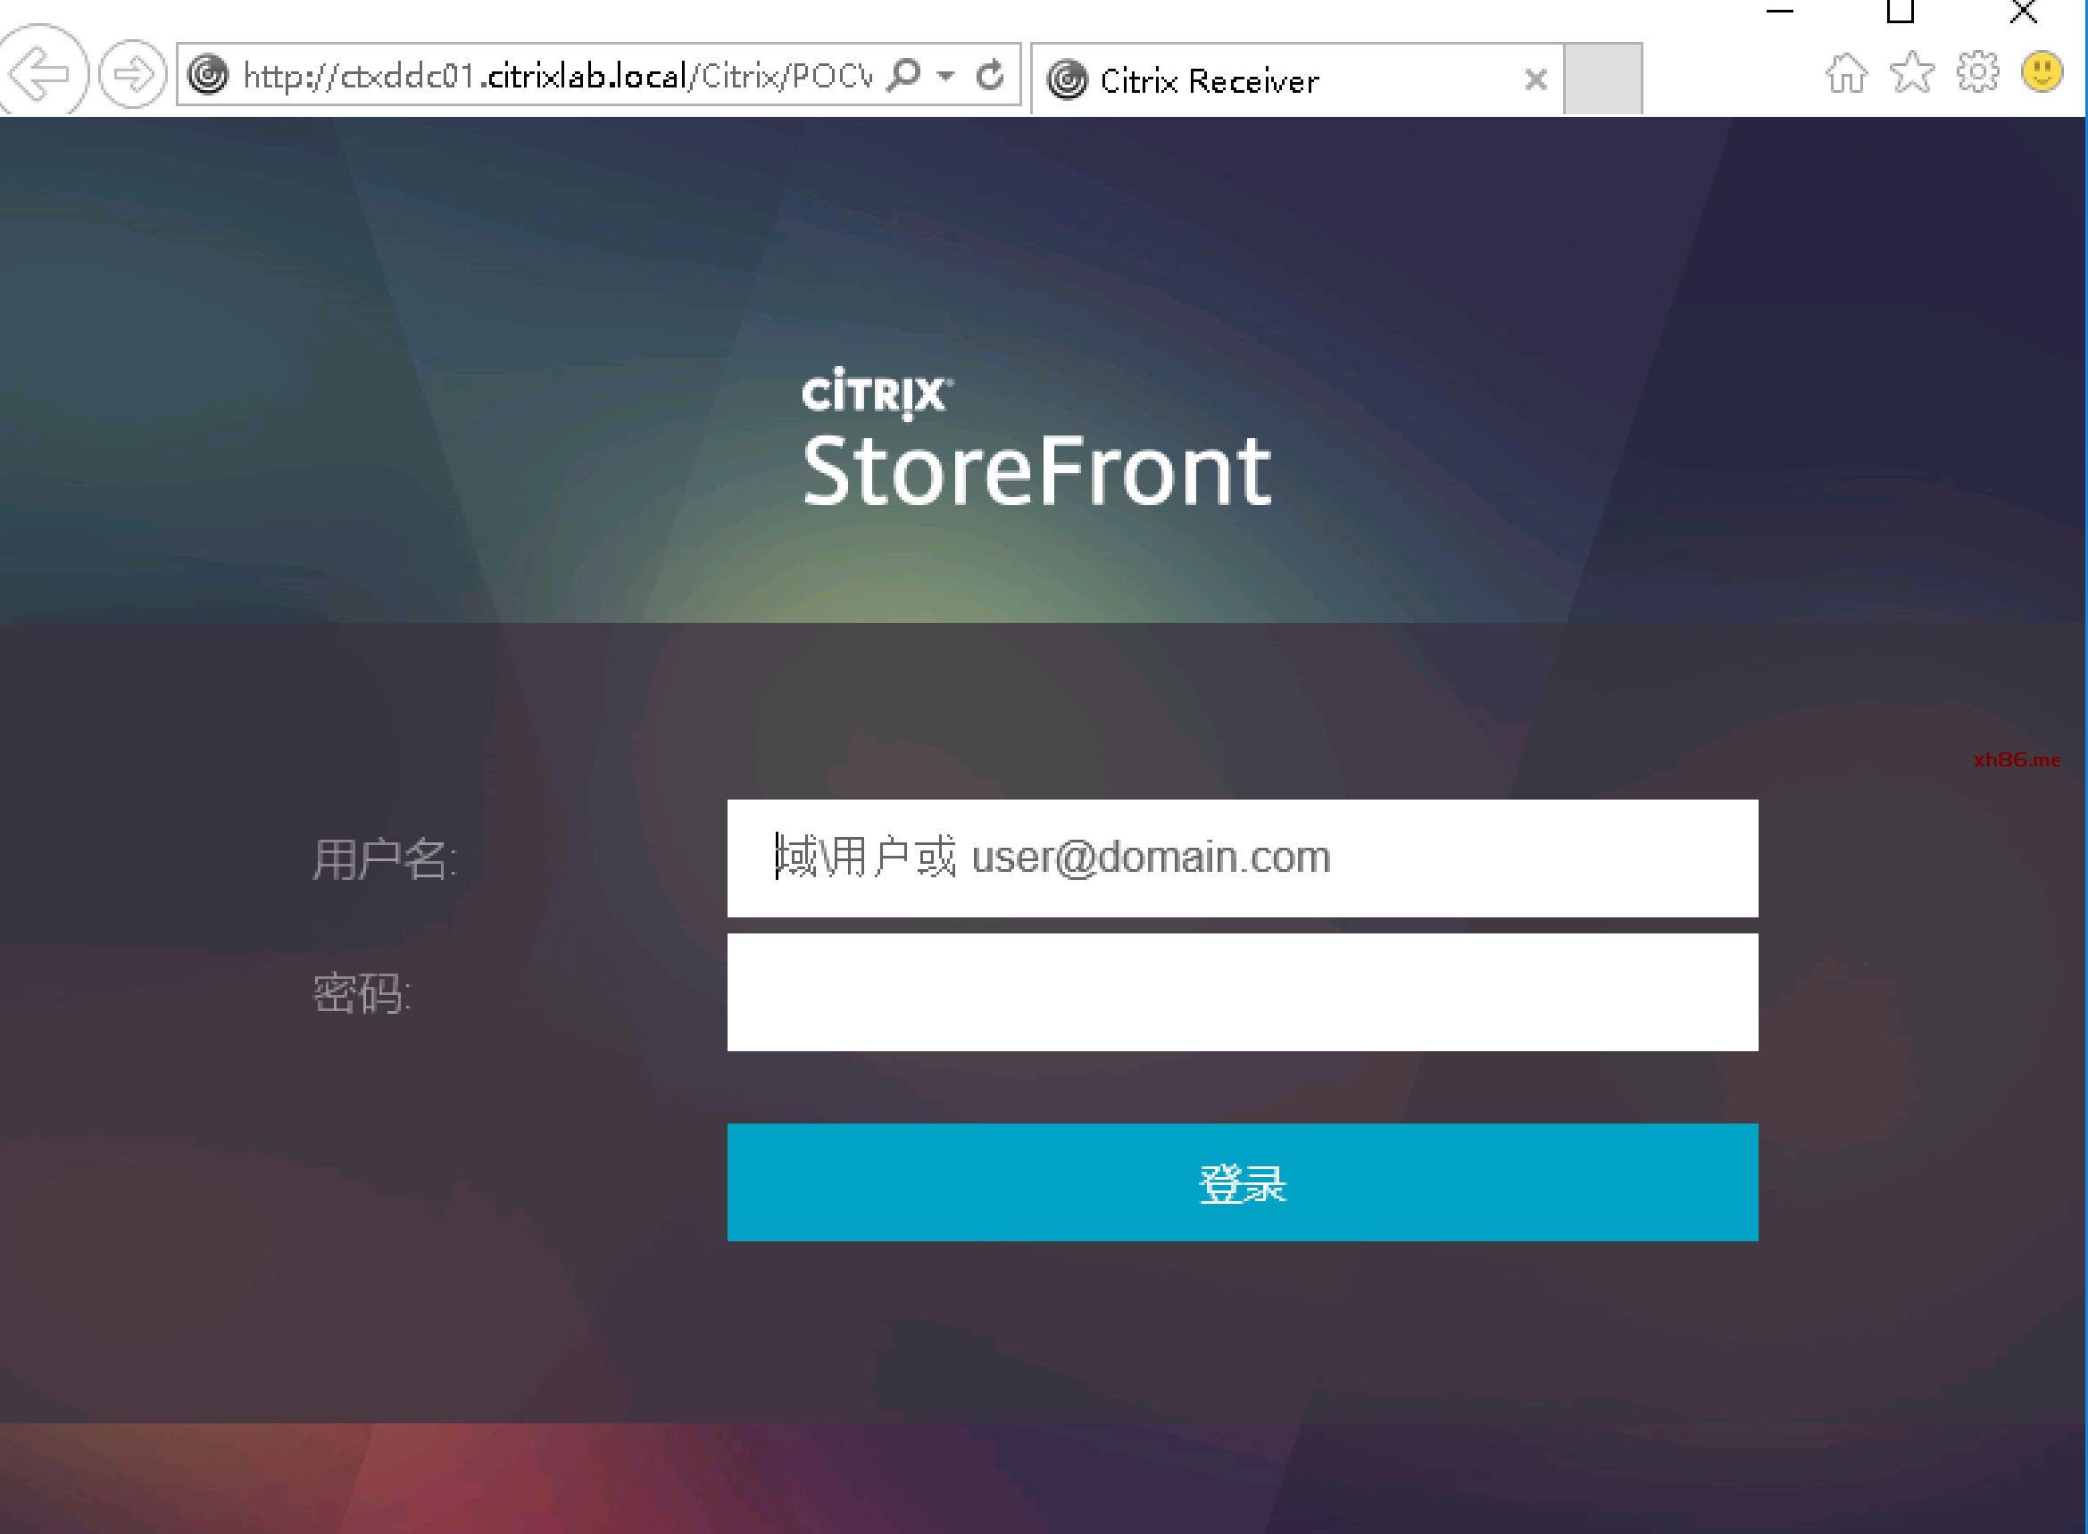Open the Home page icon
The image size is (2088, 1534).
(x=1845, y=73)
